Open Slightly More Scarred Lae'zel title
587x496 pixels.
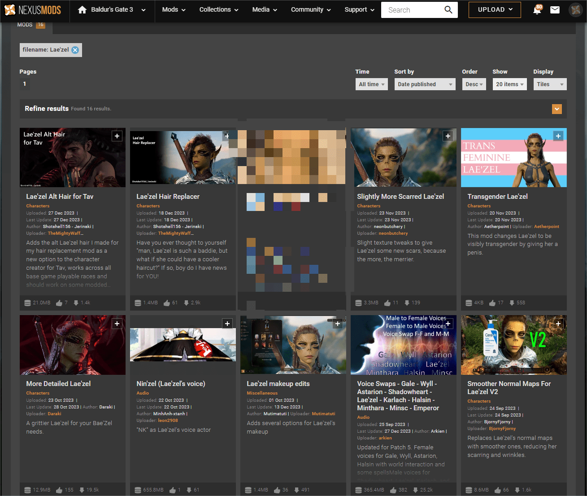coord(400,197)
